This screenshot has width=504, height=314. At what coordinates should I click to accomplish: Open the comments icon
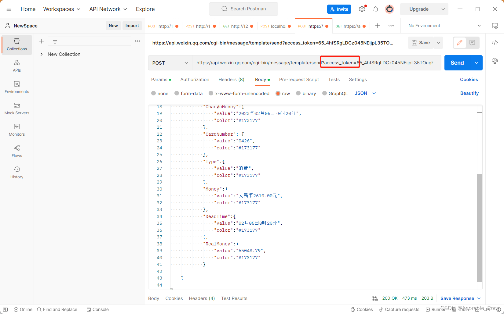(x=472, y=43)
